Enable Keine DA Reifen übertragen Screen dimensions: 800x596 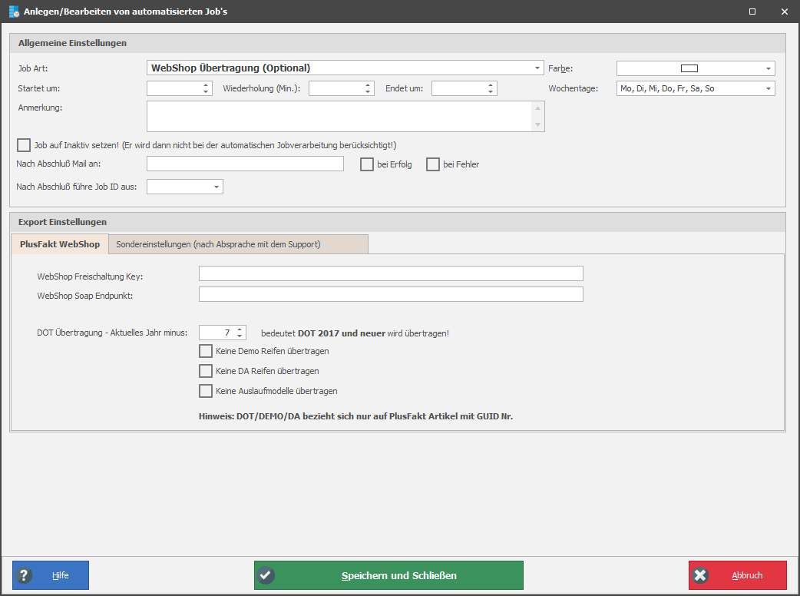(206, 371)
